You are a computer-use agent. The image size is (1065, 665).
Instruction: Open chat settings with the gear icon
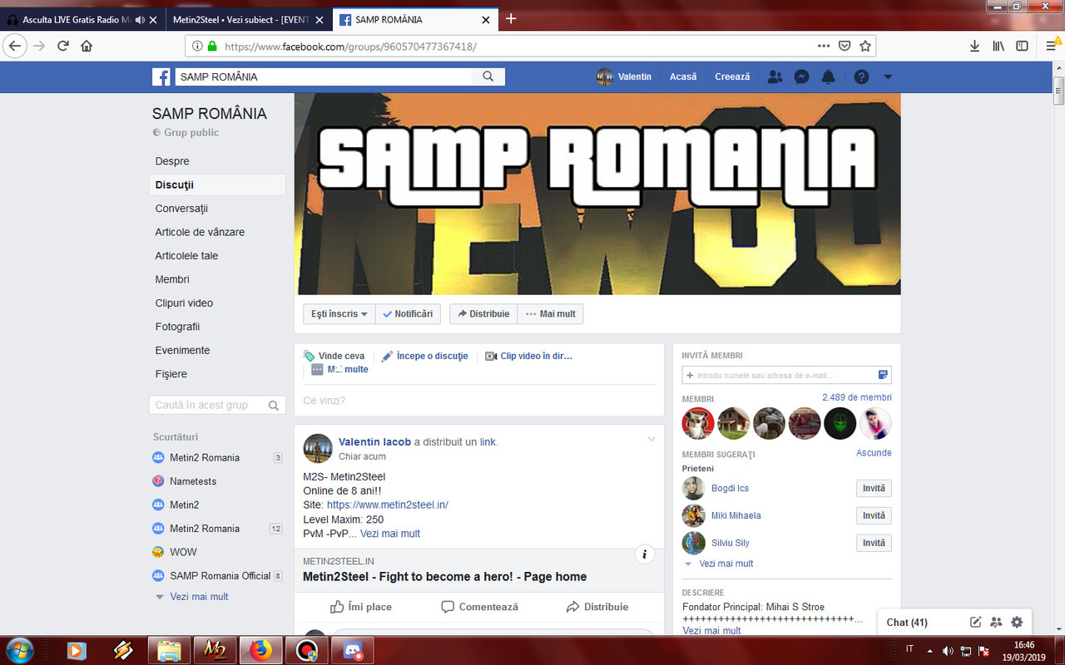pyautogui.click(x=1016, y=622)
